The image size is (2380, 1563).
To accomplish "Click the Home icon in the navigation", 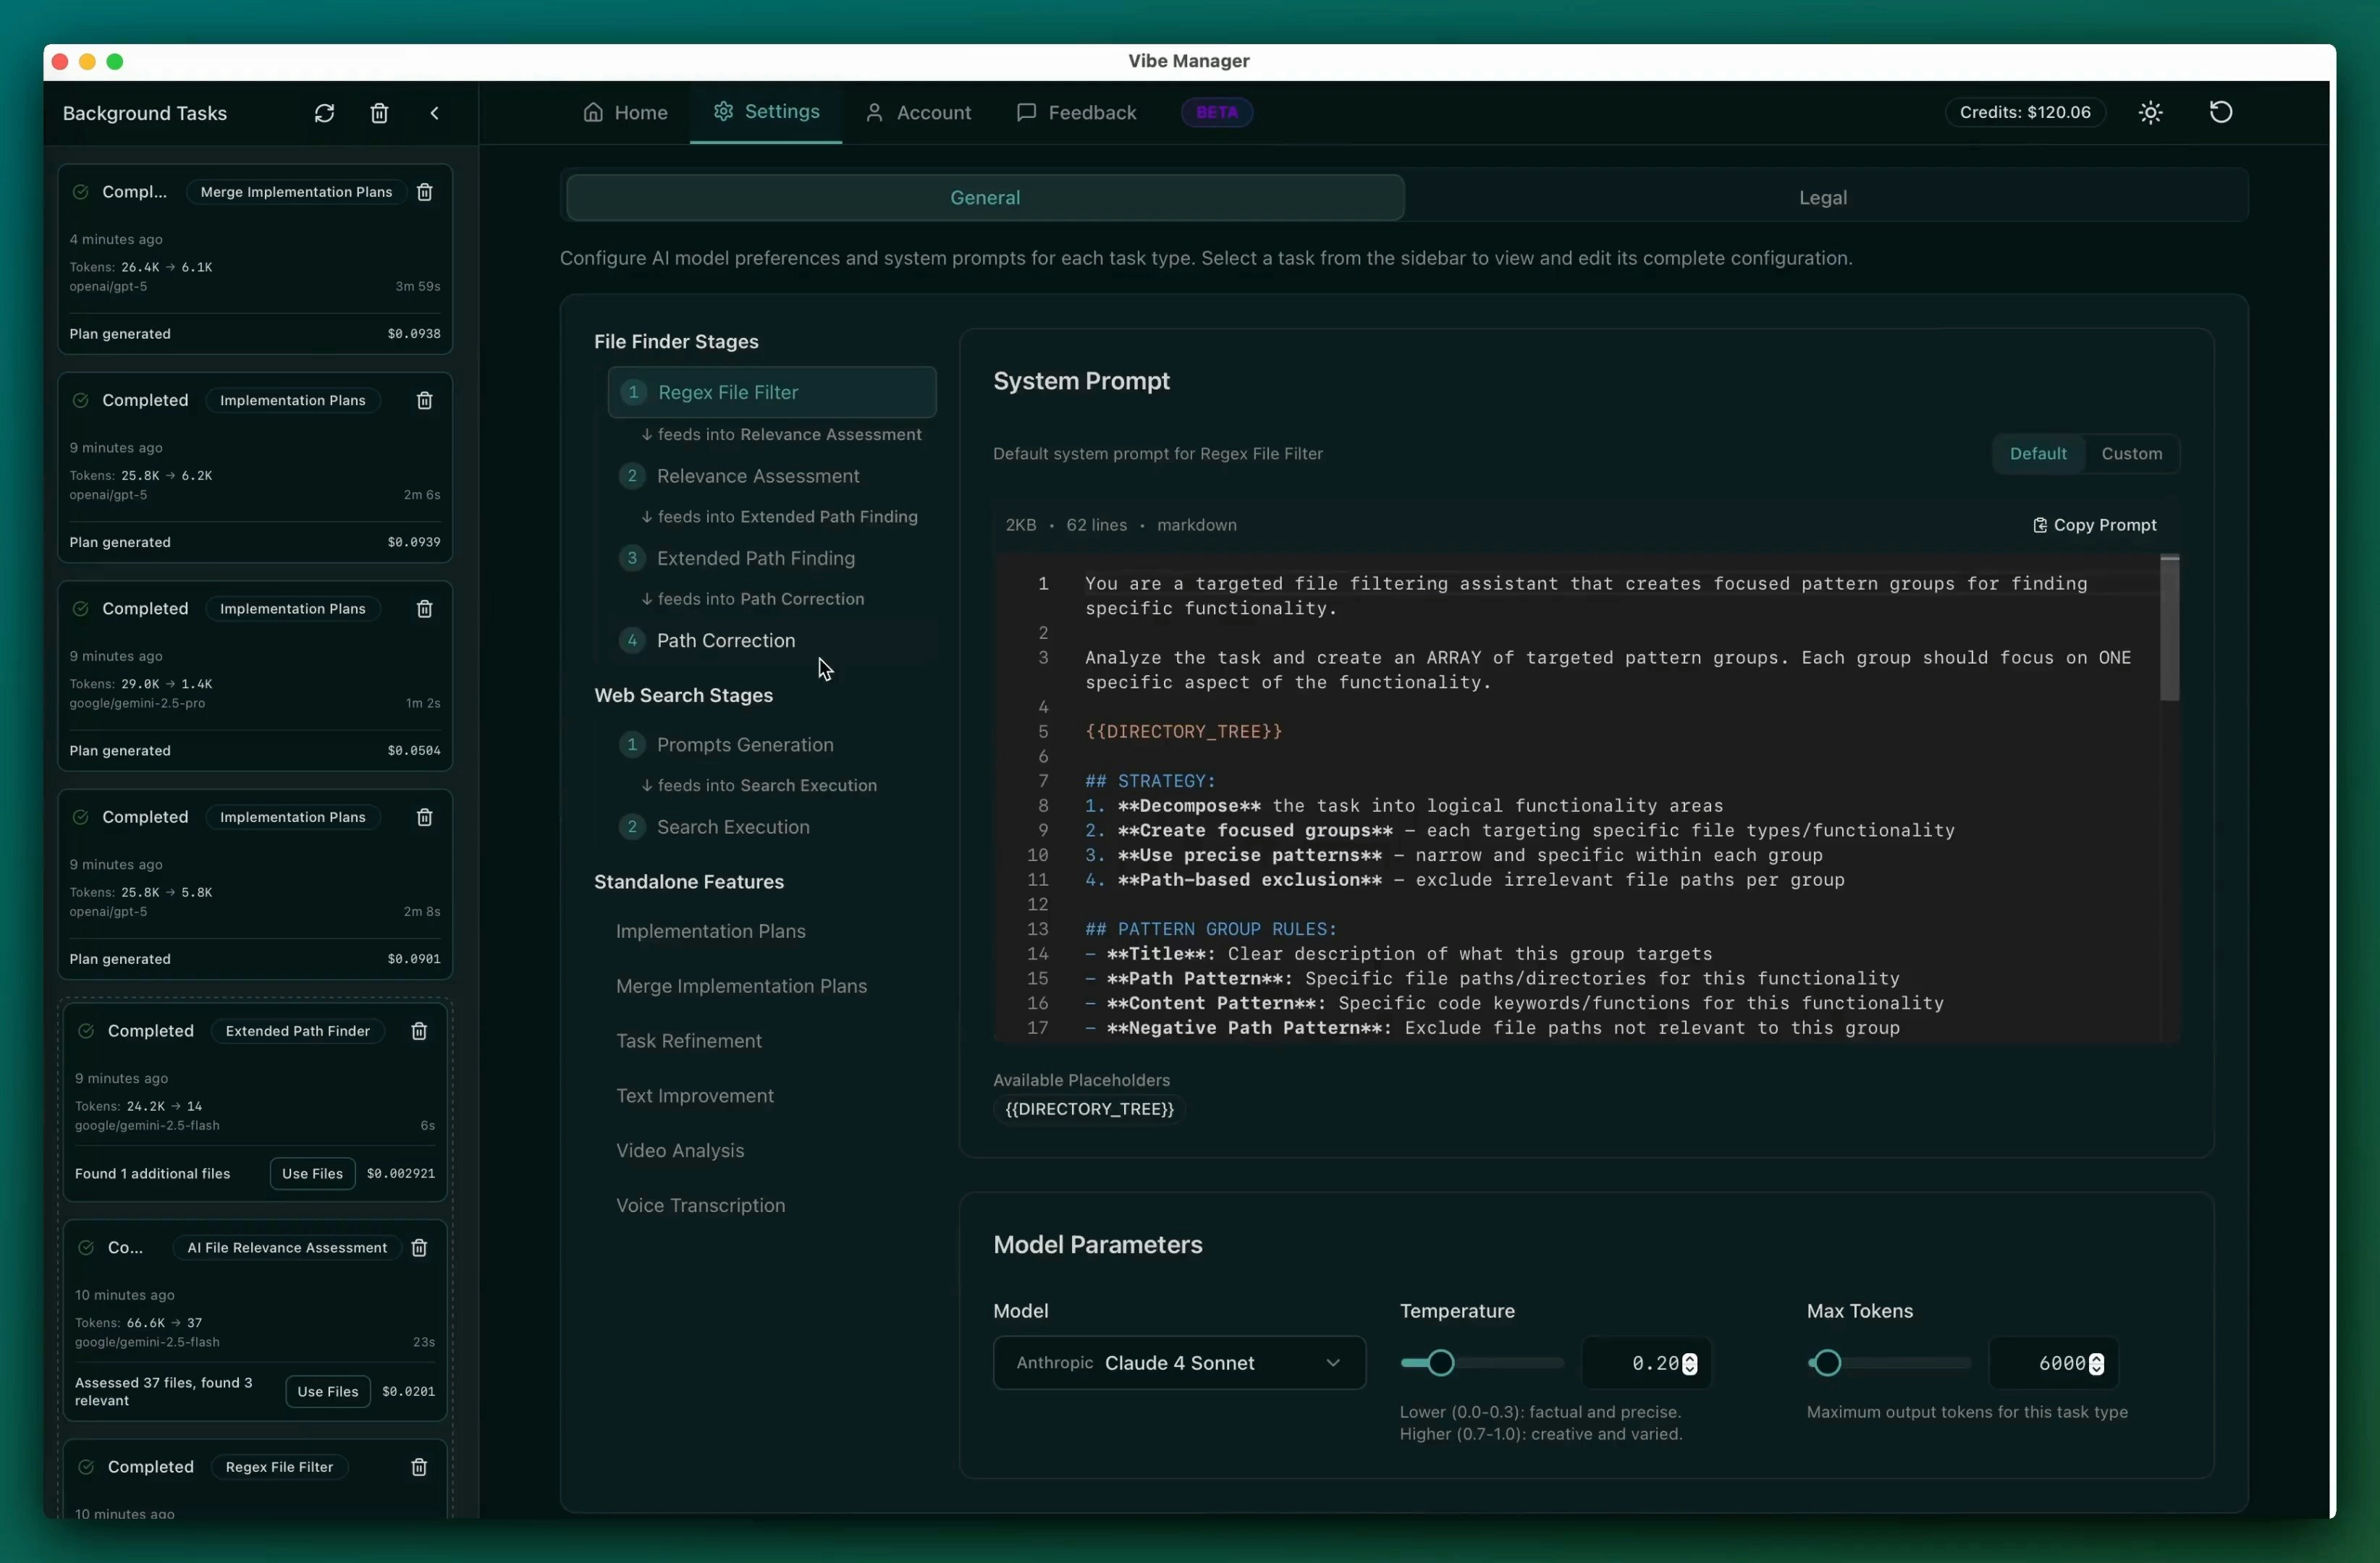I will [x=593, y=112].
